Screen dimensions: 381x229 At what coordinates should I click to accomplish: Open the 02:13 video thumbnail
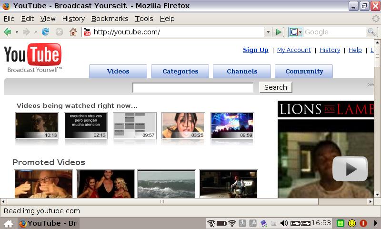pyautogui.click(x=86, y=125)
